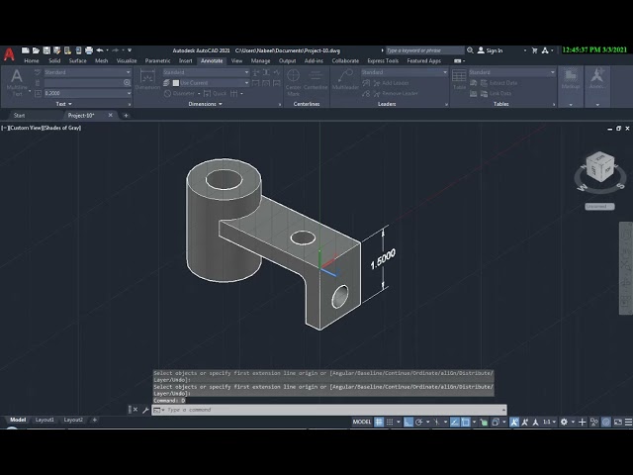
Task: Toggle Isolate Objects in status bar
Action: [594, 423]
